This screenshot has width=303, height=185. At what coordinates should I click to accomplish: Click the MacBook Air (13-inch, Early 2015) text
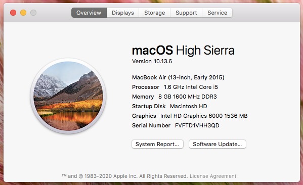point(178,77)
